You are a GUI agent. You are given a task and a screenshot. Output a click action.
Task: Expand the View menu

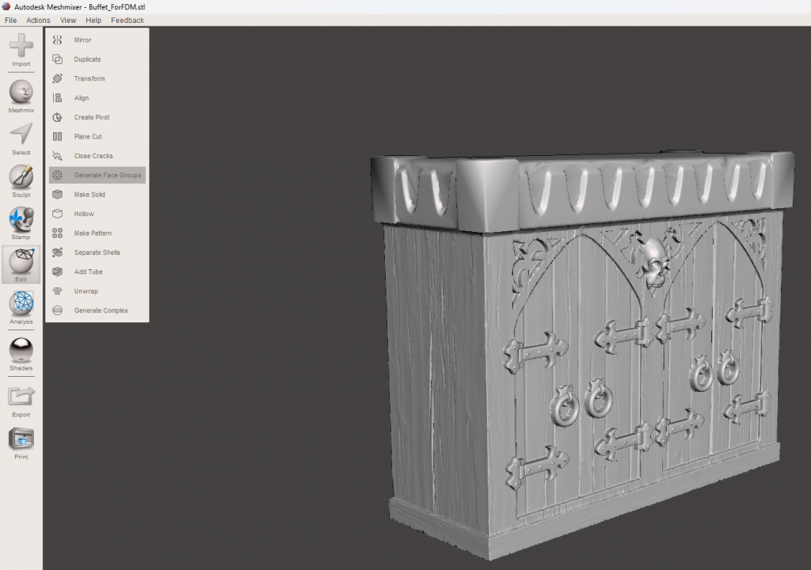tap(68, 20)
